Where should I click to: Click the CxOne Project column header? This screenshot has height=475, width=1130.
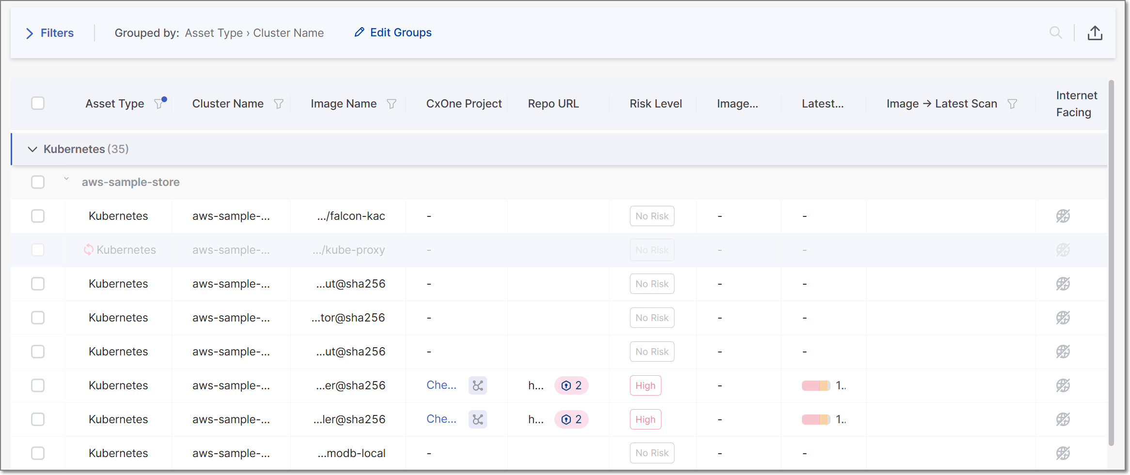(464, 104)
